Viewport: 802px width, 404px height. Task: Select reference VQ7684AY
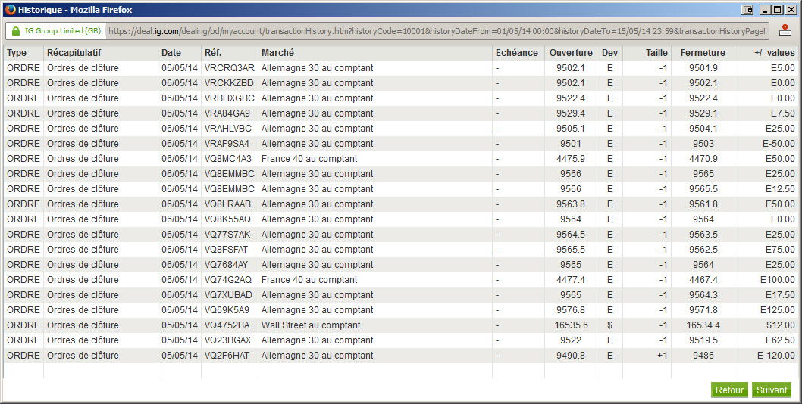coord(226,265)
